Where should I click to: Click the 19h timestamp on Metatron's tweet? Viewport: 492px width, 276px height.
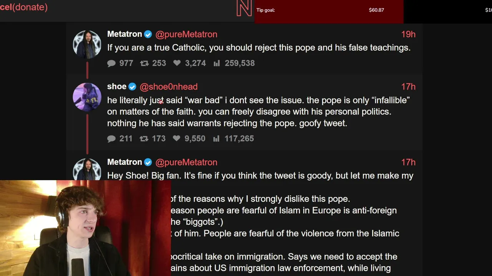point(408,34)
